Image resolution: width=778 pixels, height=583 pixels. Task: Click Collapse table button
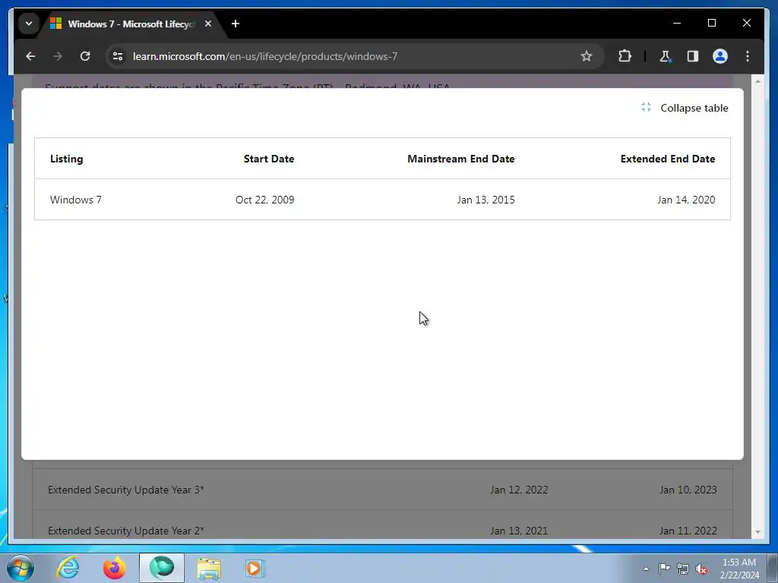(x=685, y=108)
